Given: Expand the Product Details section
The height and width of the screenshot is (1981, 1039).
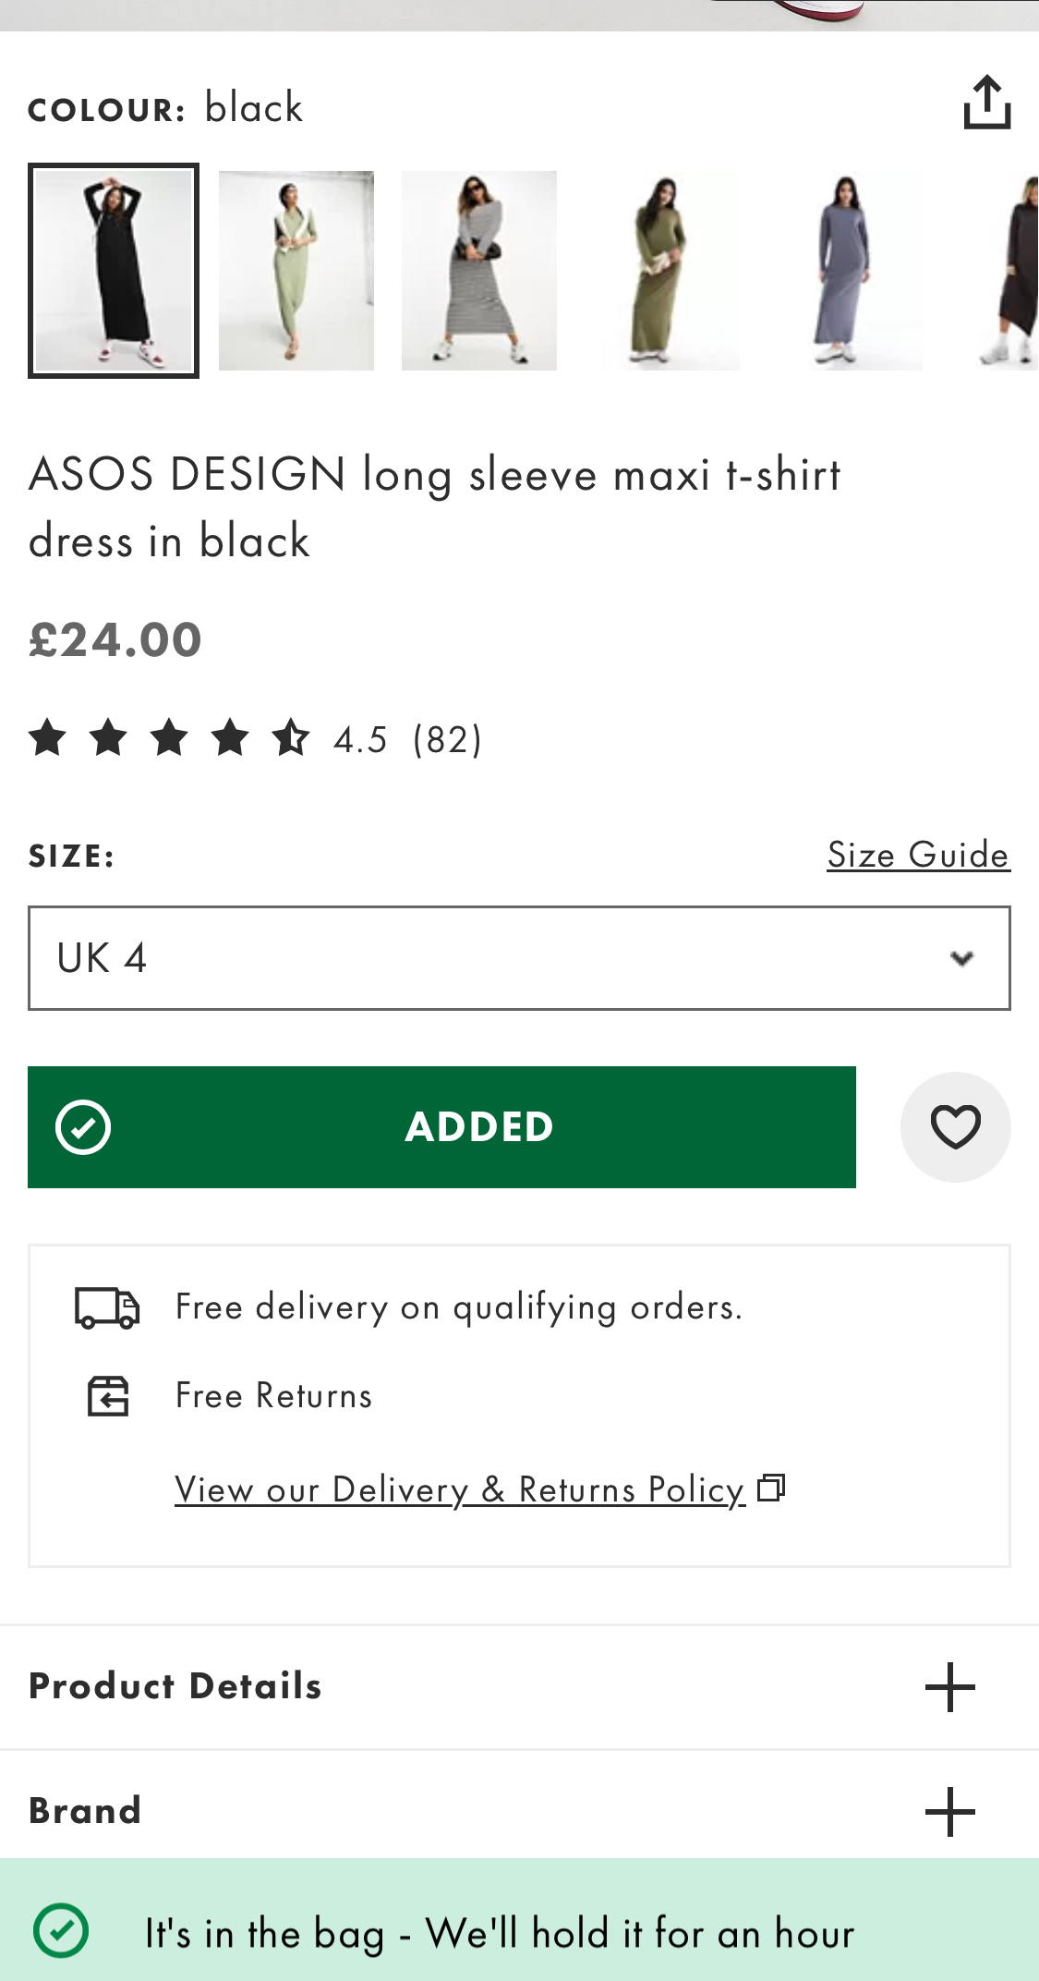Looking at the screenshot, I should tap(949, 1684).
